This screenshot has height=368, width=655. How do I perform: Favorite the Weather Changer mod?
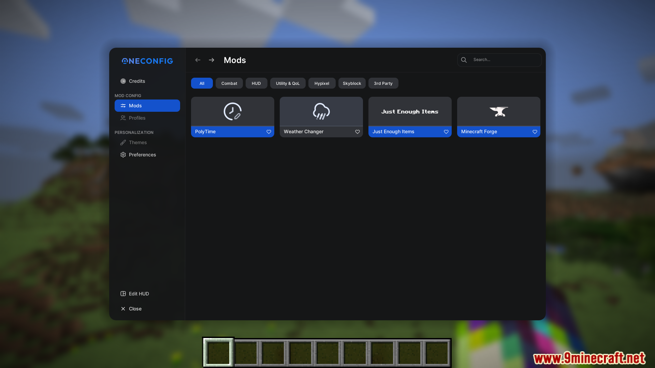tap(358, 132)
